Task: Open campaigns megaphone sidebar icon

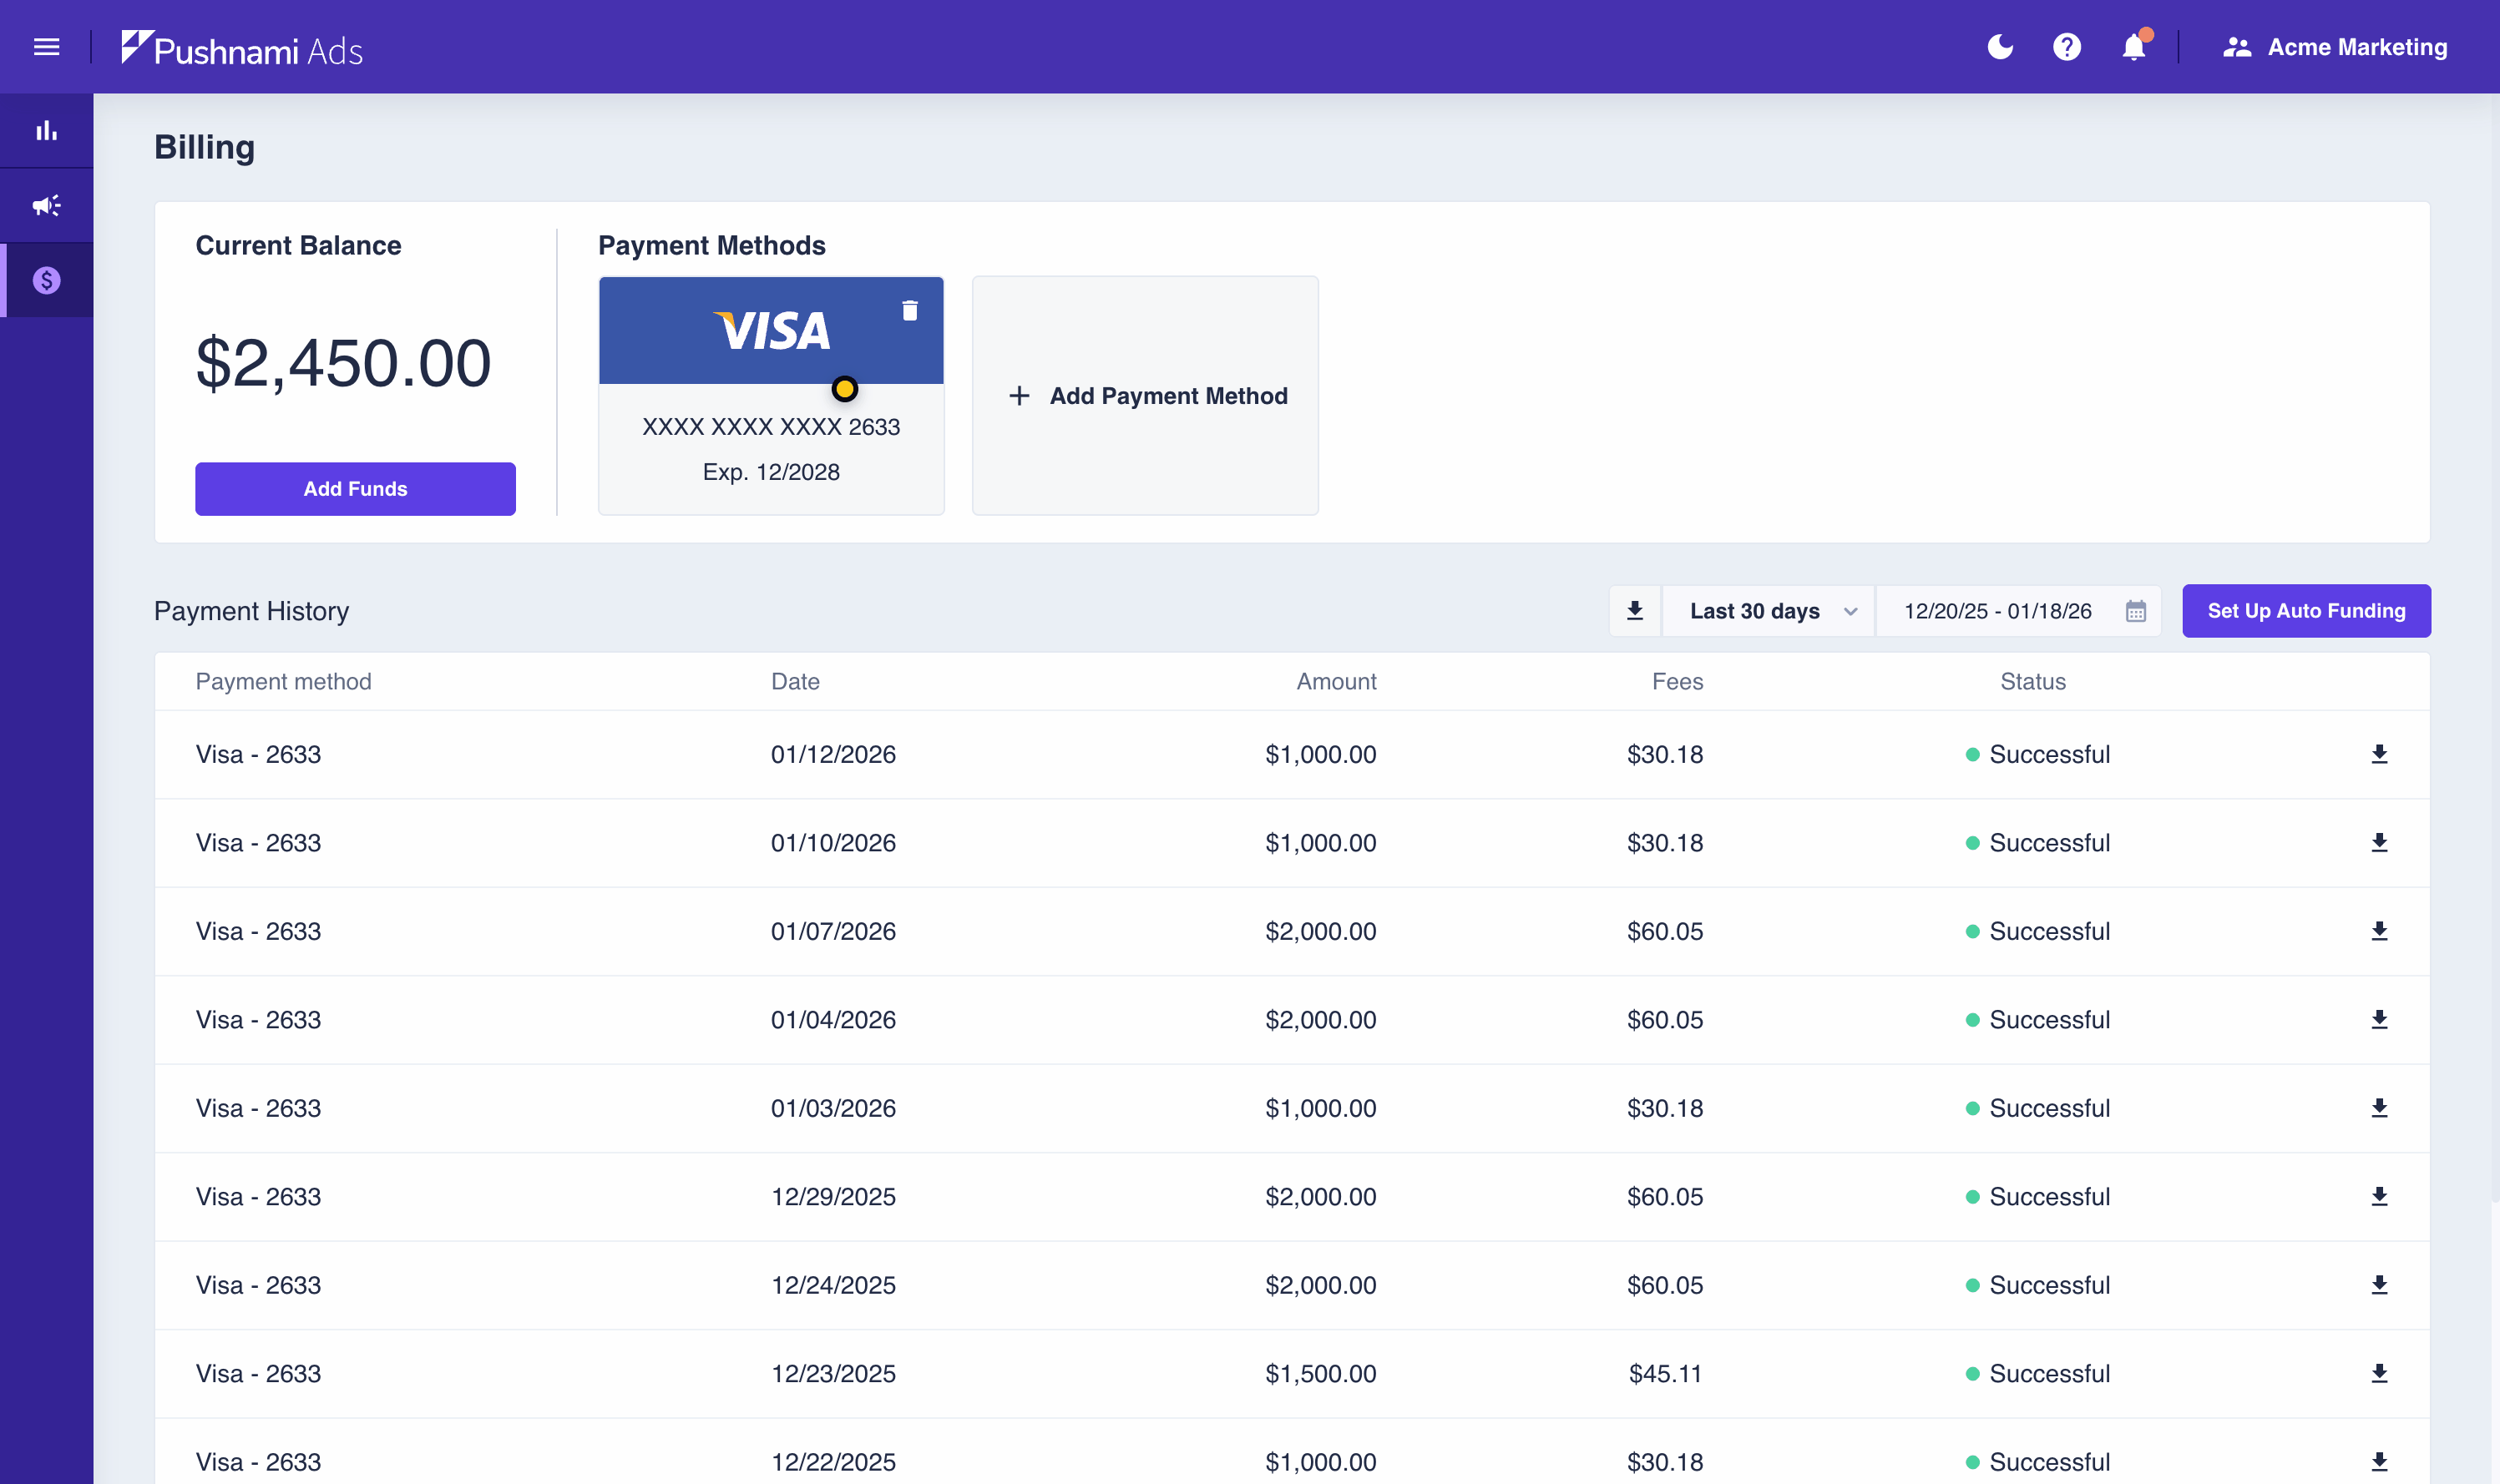Action: pos(46,206)
